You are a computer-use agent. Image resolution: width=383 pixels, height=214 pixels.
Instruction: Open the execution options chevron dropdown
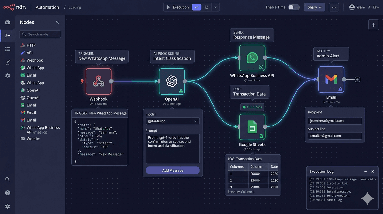[x=215, y=7]
